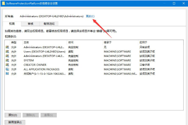Click the 更改(C) owner change link

90,16
